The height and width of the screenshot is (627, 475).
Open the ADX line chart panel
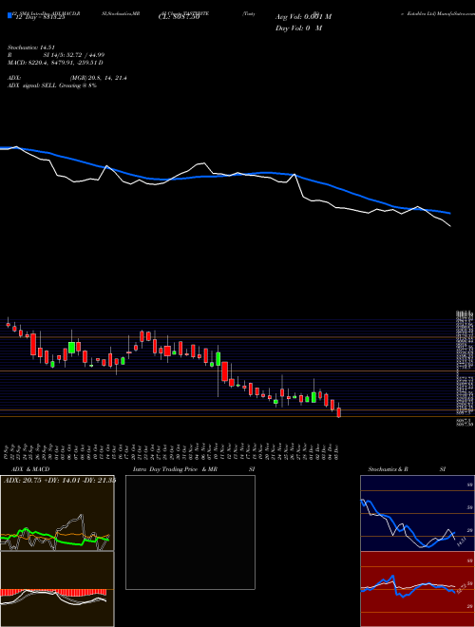coord(57,513)
